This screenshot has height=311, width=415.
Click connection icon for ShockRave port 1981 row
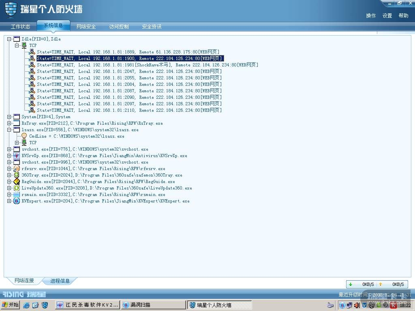point(32,65)
